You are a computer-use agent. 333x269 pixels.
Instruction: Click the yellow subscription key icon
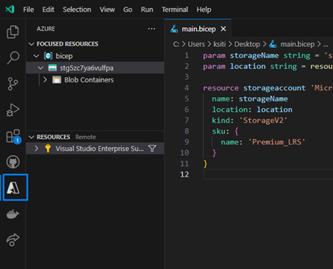point(48,148)
